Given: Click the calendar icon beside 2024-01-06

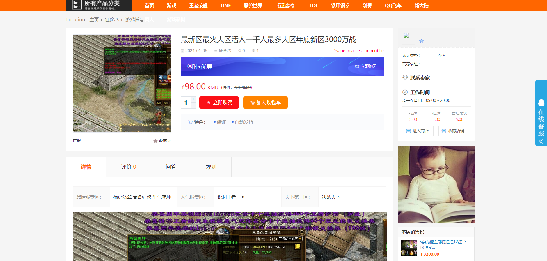Looking at the screenshot, I should tap(182, 51).
